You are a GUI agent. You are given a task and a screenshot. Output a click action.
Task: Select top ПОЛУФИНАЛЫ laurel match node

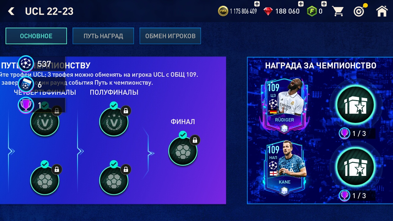[x=114, y=122]
